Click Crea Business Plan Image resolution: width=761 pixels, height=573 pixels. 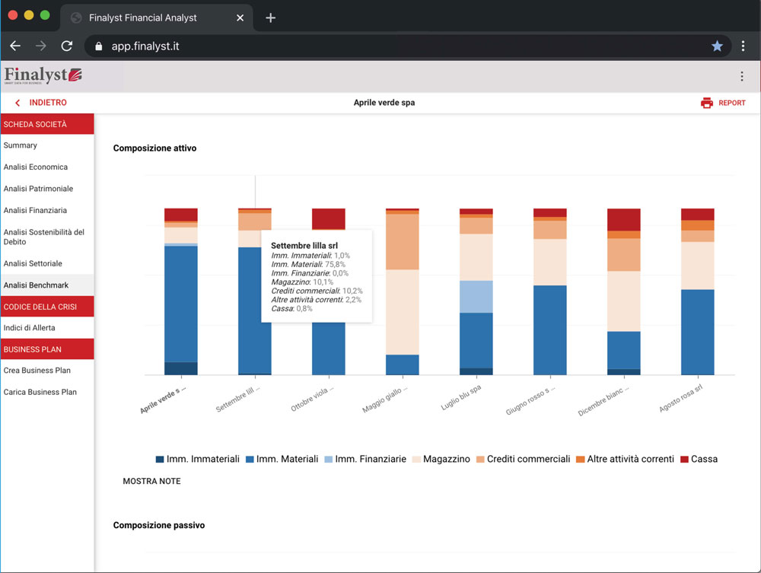point(37,371)
